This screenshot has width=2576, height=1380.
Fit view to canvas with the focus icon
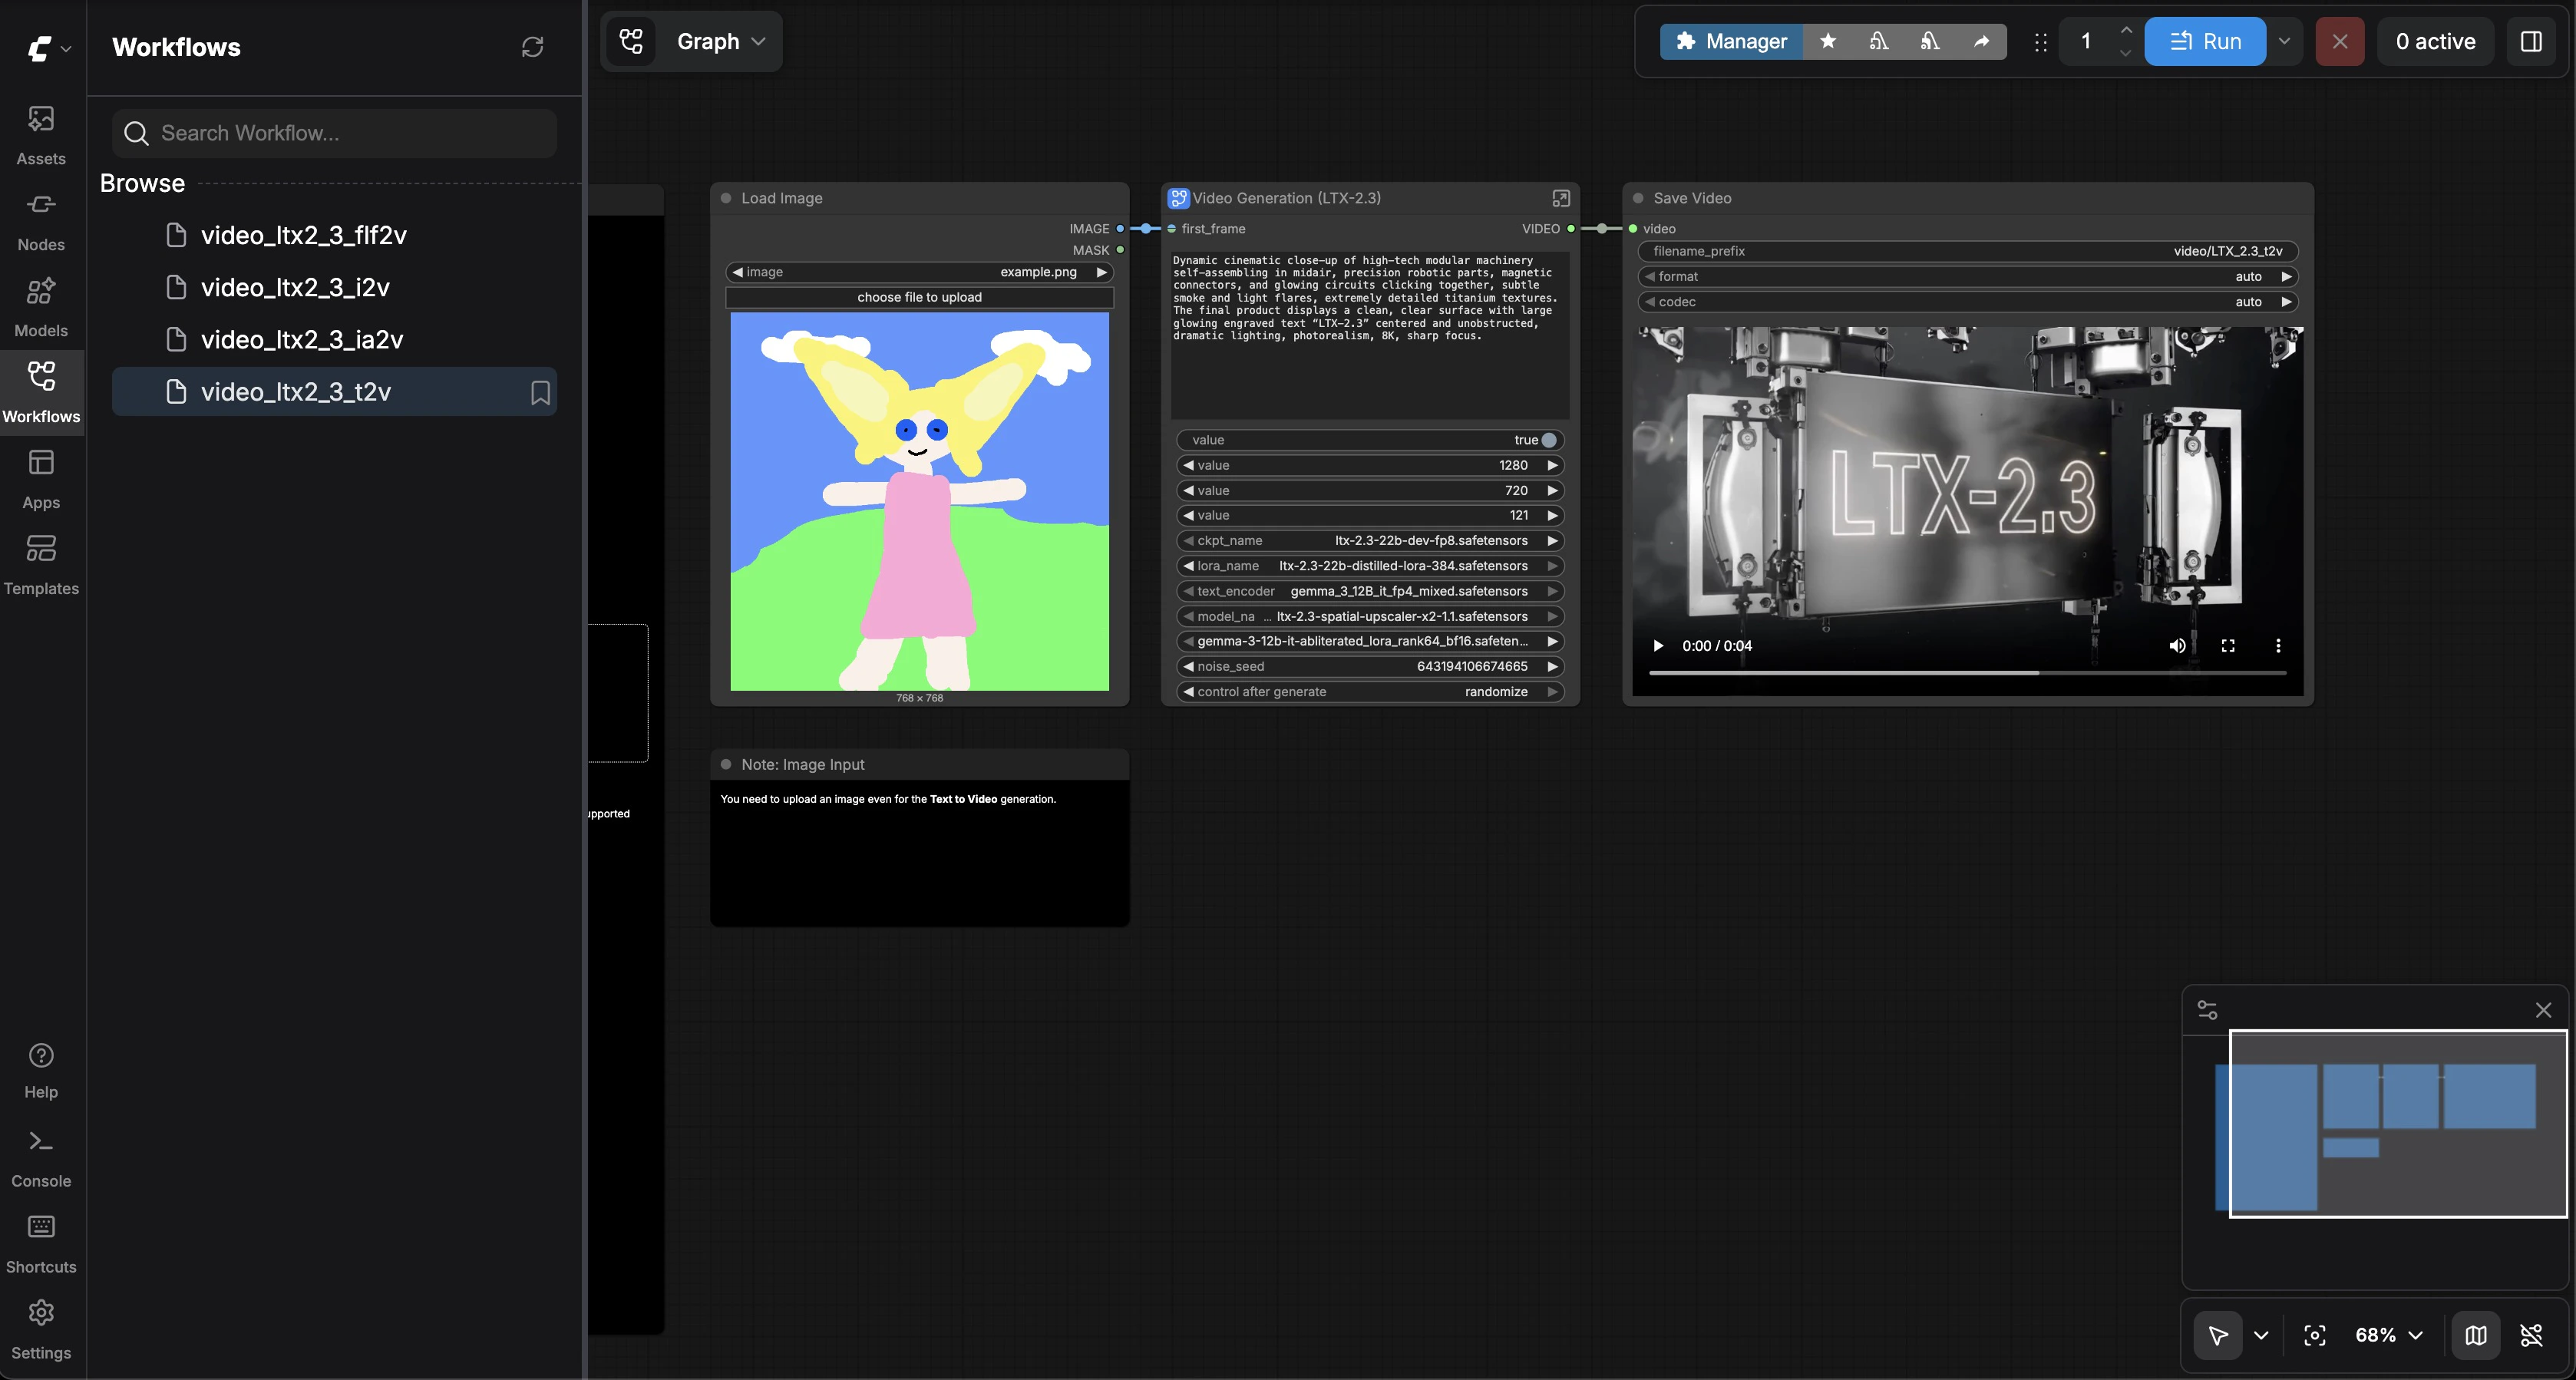point(2316,1335)
